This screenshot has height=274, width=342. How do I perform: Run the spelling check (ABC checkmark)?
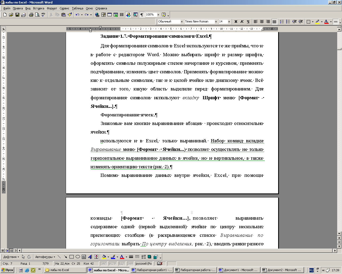(x=44, y=15)
